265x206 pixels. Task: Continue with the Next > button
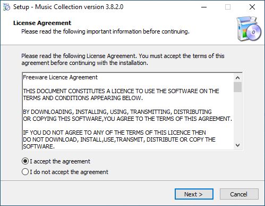(194, 194)
